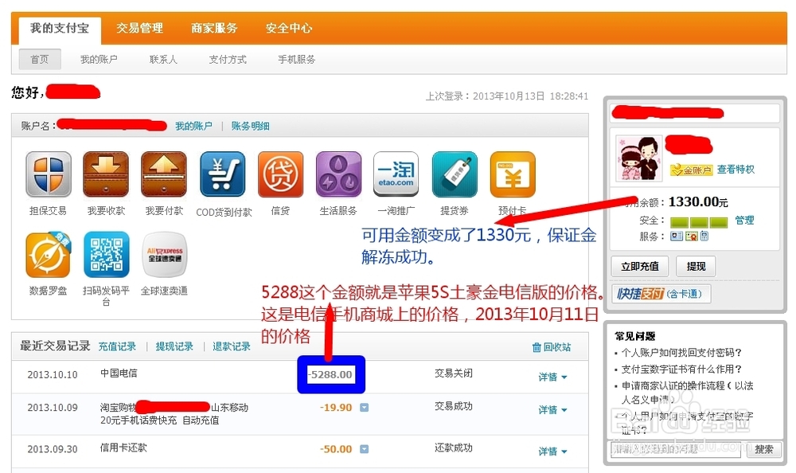This screenshot has height=473, width=796.
Task: Open the 预付卡 card icon
Action: click(x=513, y=174)
